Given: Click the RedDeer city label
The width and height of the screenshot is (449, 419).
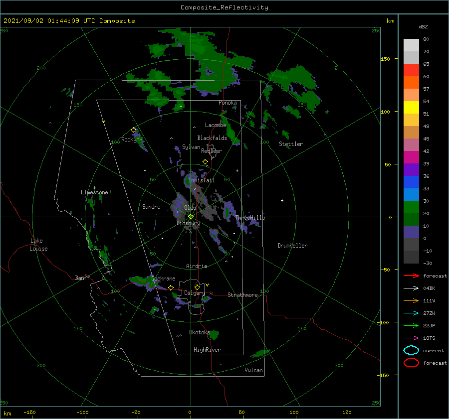Looking at the screenshot, I should click(212, 151).
